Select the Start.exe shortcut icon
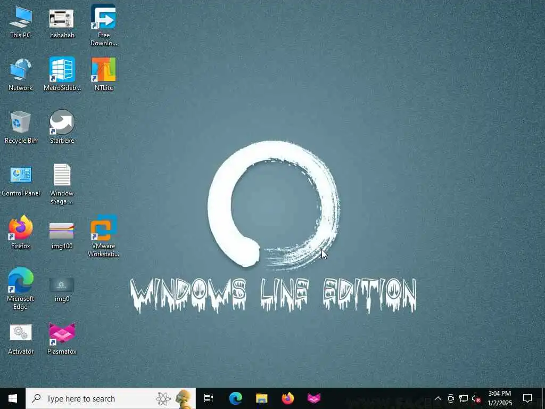Image resolution: width=545 pixels, height=409 pixels. click(x=62, y=127)
